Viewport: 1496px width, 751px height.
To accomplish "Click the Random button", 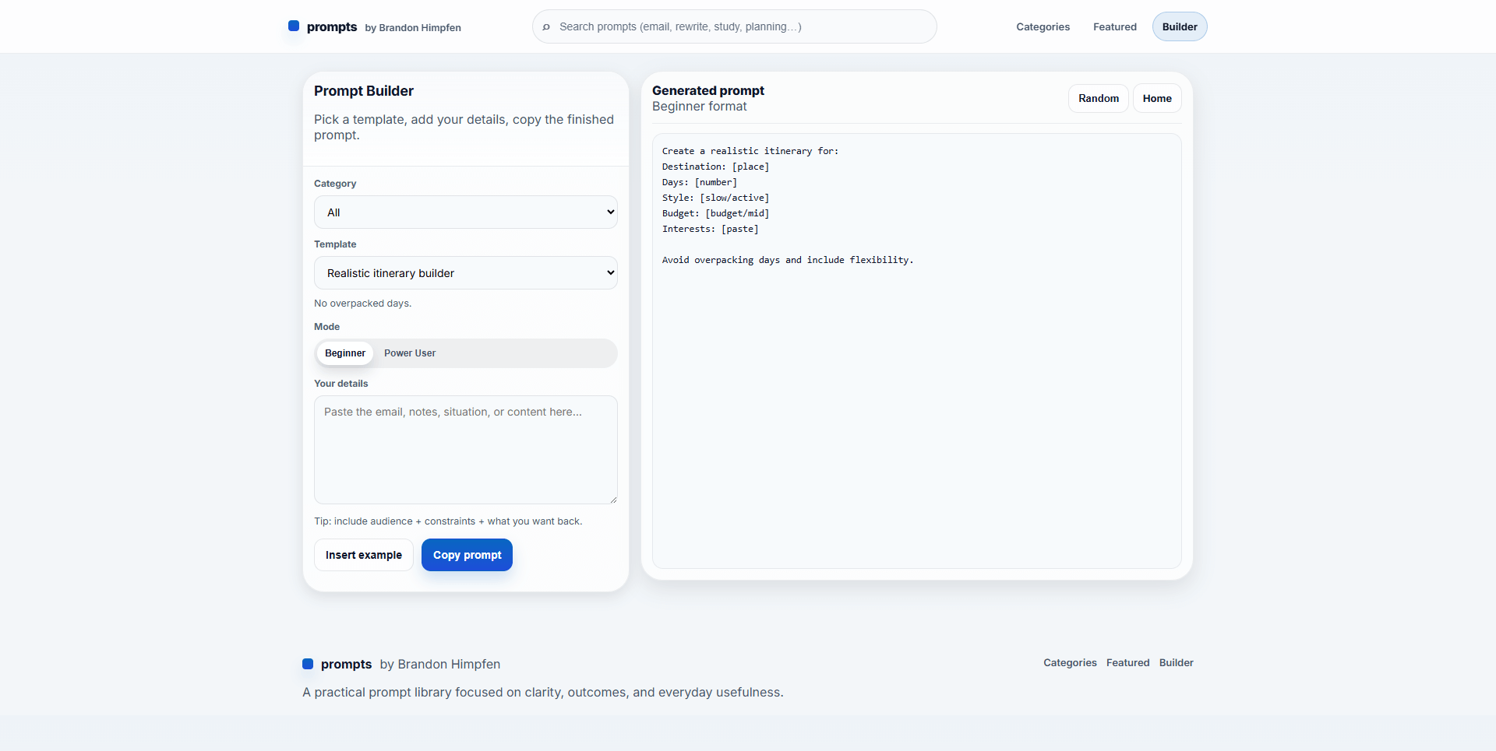I will (x=1098, y=98).
